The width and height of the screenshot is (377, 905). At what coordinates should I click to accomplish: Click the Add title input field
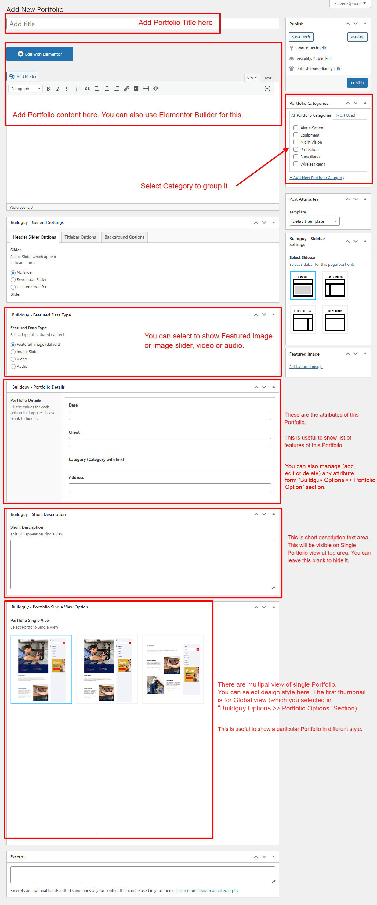[x=70, y=24]
